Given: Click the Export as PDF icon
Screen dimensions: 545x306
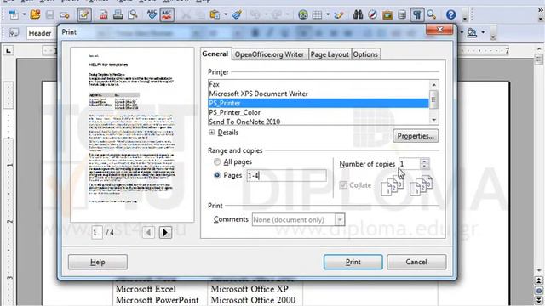Looking at the screenshot, I should click(103, 14).
